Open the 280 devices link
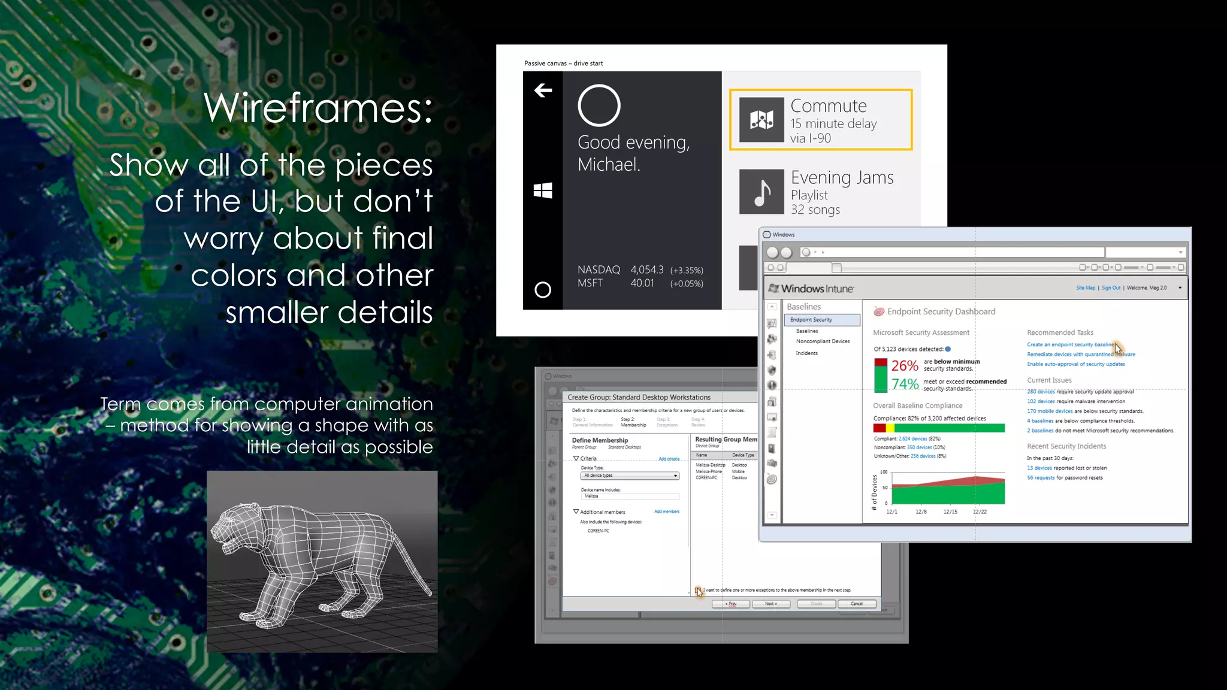Viewport: 1227px width, 690px height. coord(1041,392)
